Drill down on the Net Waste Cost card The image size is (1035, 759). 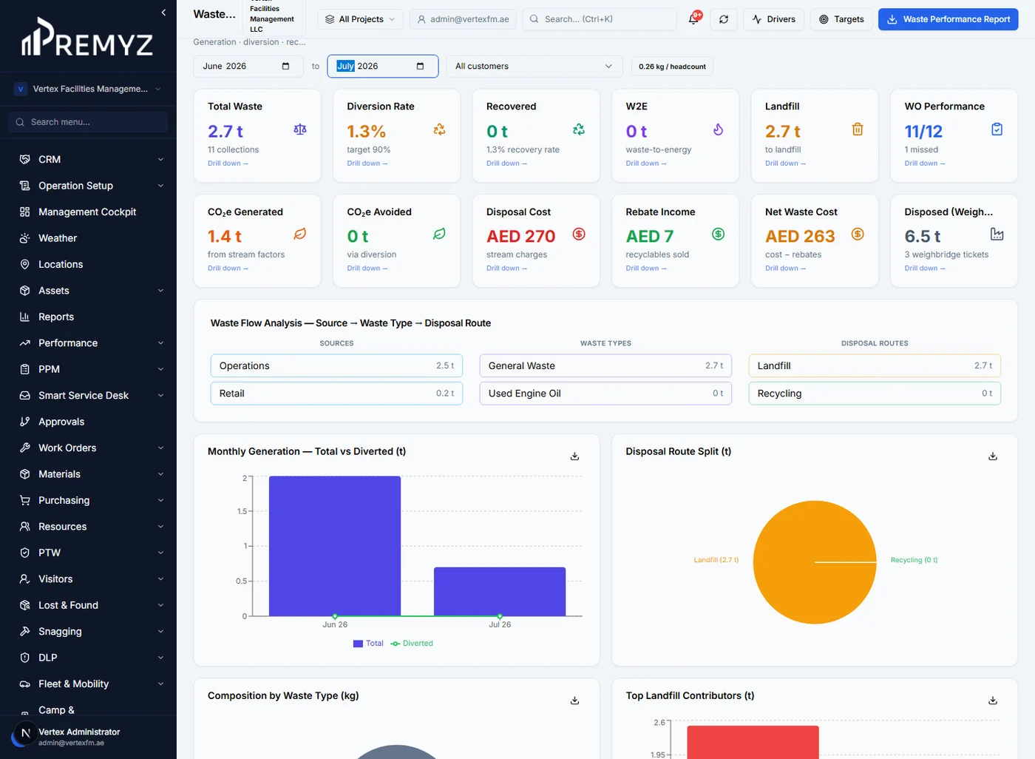point(785,269)
